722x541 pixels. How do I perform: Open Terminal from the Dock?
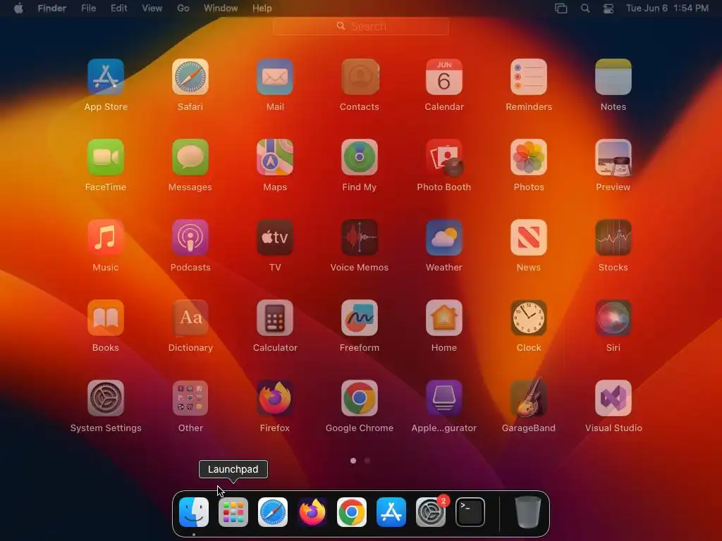pos(470,512)
